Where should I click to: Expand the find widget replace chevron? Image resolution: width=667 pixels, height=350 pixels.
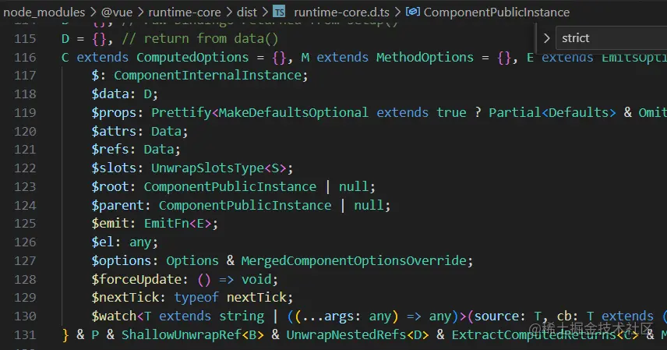tap(547, 38)
